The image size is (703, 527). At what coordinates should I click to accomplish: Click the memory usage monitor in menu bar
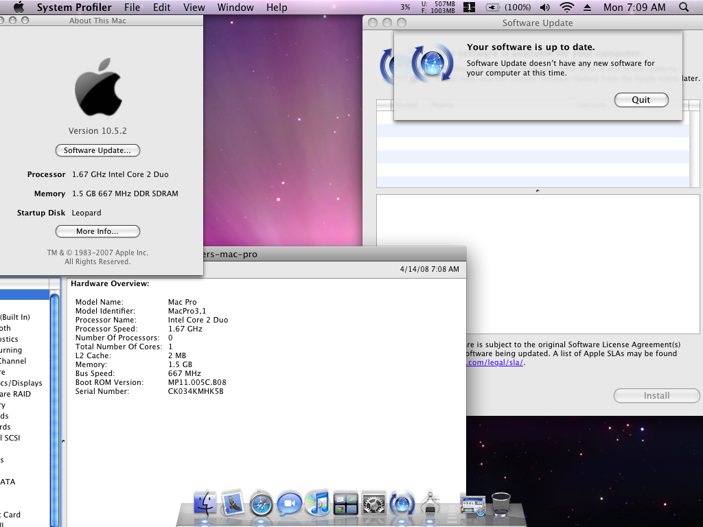[x=438, y=7]
